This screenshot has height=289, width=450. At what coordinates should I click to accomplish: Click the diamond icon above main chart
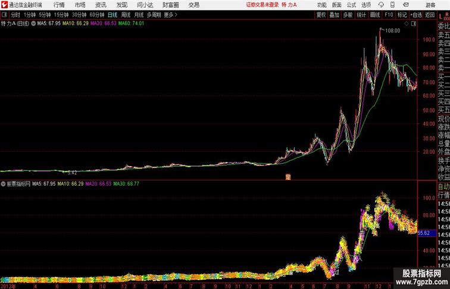point(407,24)
